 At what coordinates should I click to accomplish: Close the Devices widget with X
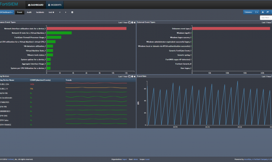[x=135, y=77]
